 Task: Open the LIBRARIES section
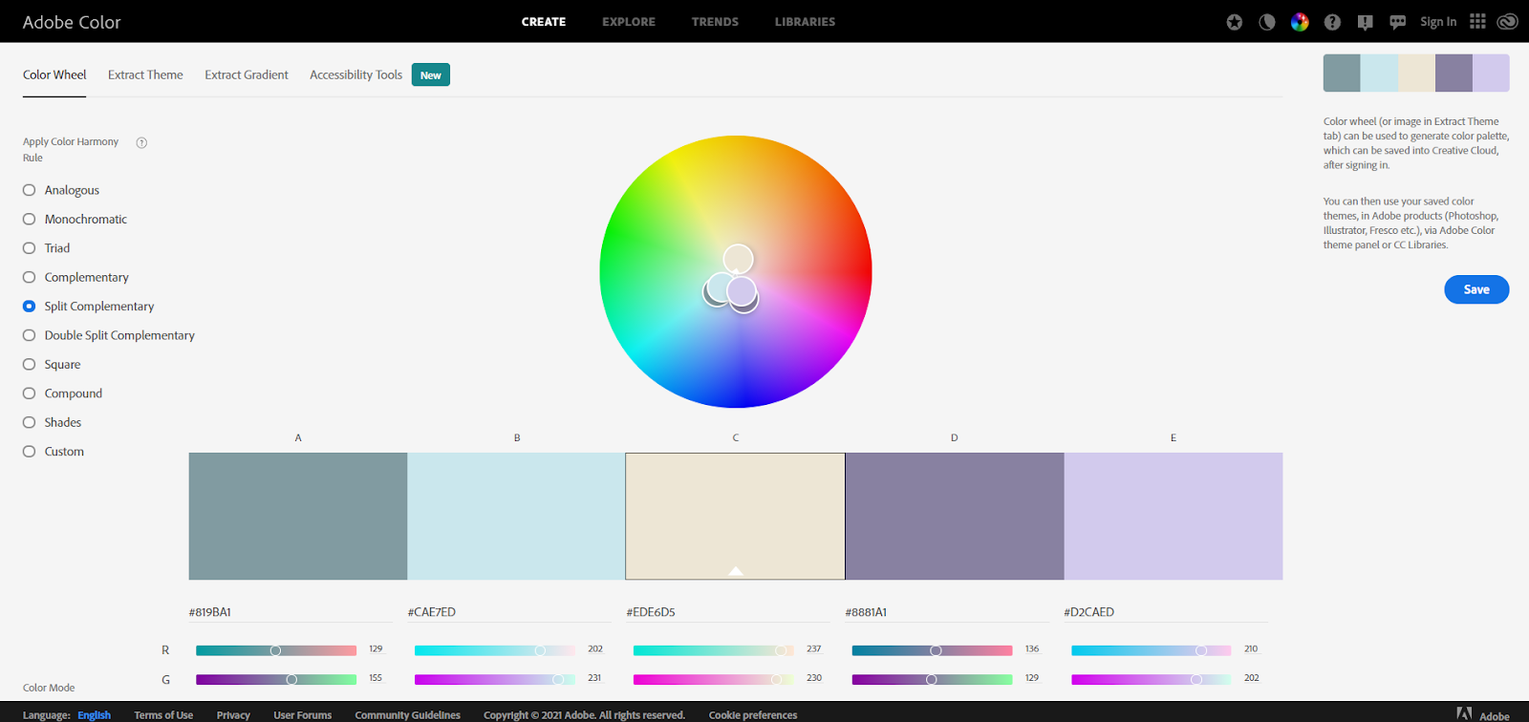pos(805,22)
